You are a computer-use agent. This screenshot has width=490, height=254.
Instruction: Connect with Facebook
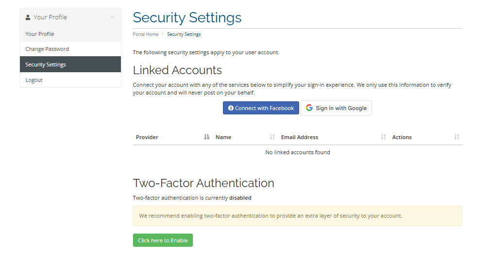click(261, 108)
